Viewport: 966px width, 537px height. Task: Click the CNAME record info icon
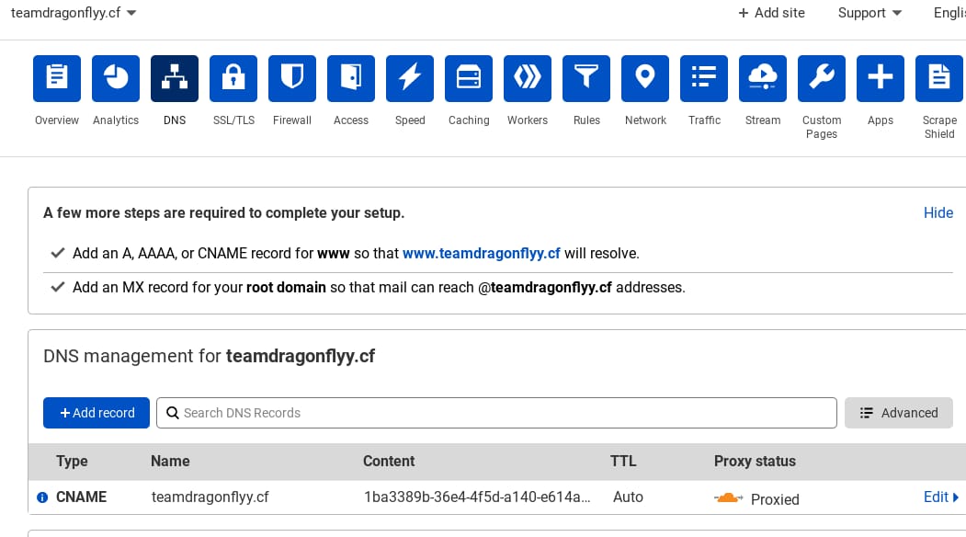click(42, 497)
